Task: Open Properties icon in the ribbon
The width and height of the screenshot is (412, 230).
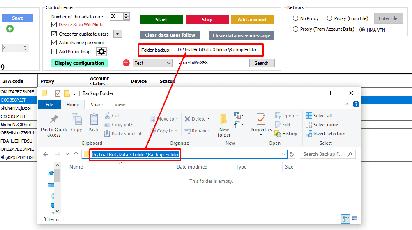Action: 261,119
